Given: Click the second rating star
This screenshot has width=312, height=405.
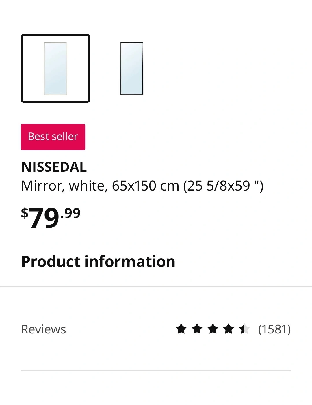Looking at the screenshot, I should point(197,329).
